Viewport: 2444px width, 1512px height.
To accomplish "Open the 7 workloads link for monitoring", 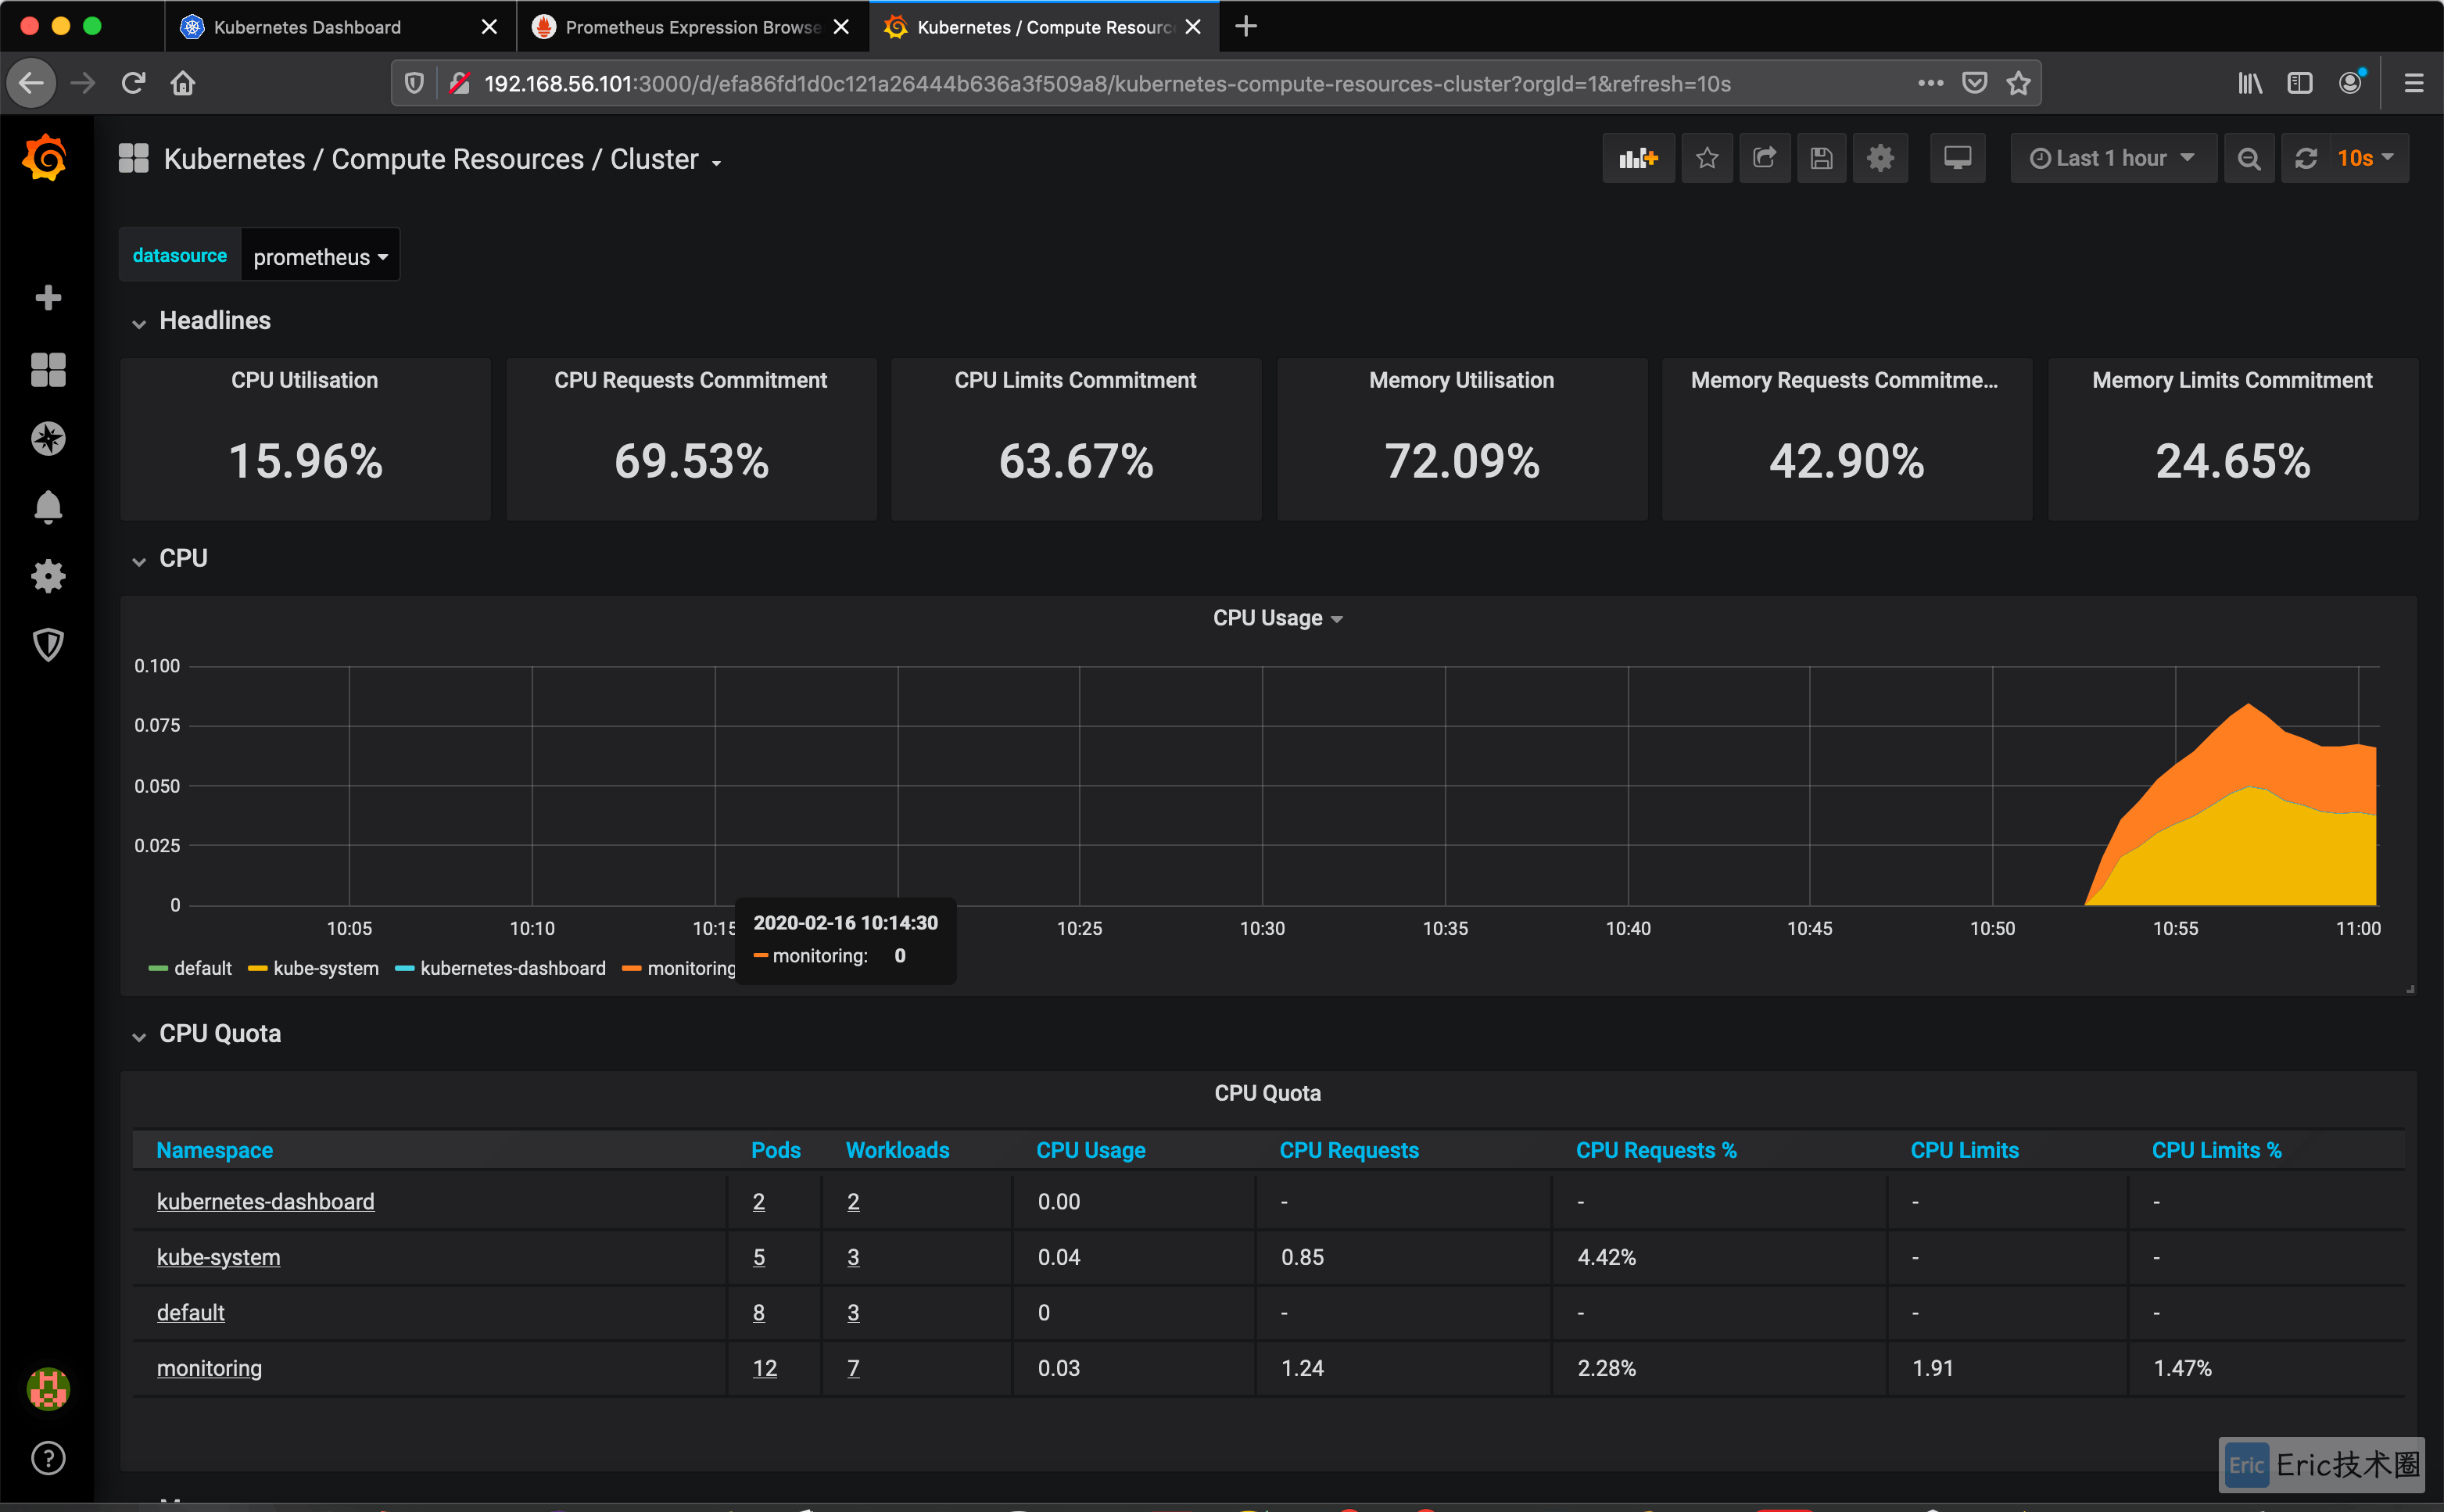I will [x=853, y=1368].
